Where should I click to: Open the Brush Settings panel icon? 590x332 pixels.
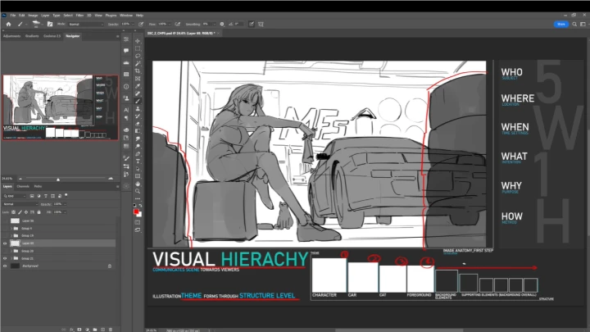(50, 24)
